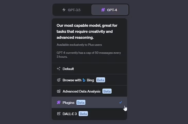Switch to the GPT-3.5 model tab
The image size is (188, 124).
[x=72, y=10]
